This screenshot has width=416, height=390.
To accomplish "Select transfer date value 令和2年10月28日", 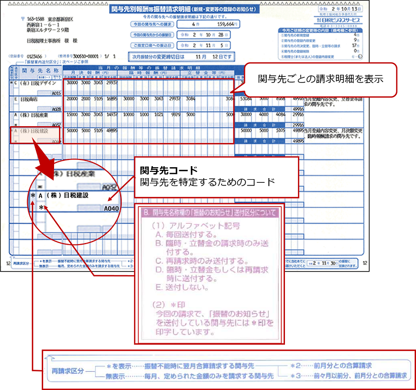I will tap(203, 35).
